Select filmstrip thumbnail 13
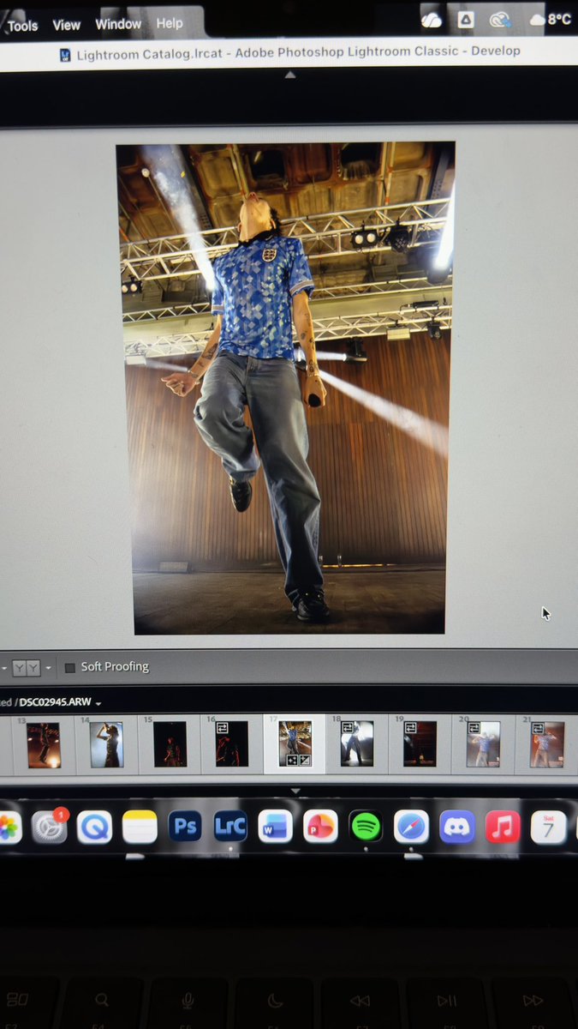Viewport: 578px width, 1029px height. (x=43, y=744)
